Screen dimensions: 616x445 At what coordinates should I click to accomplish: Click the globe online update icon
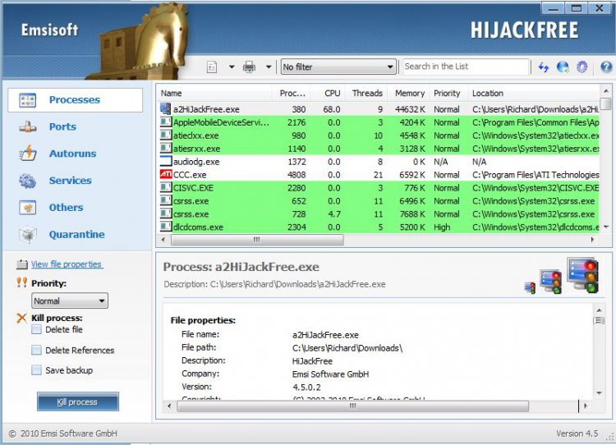point(563,67)
